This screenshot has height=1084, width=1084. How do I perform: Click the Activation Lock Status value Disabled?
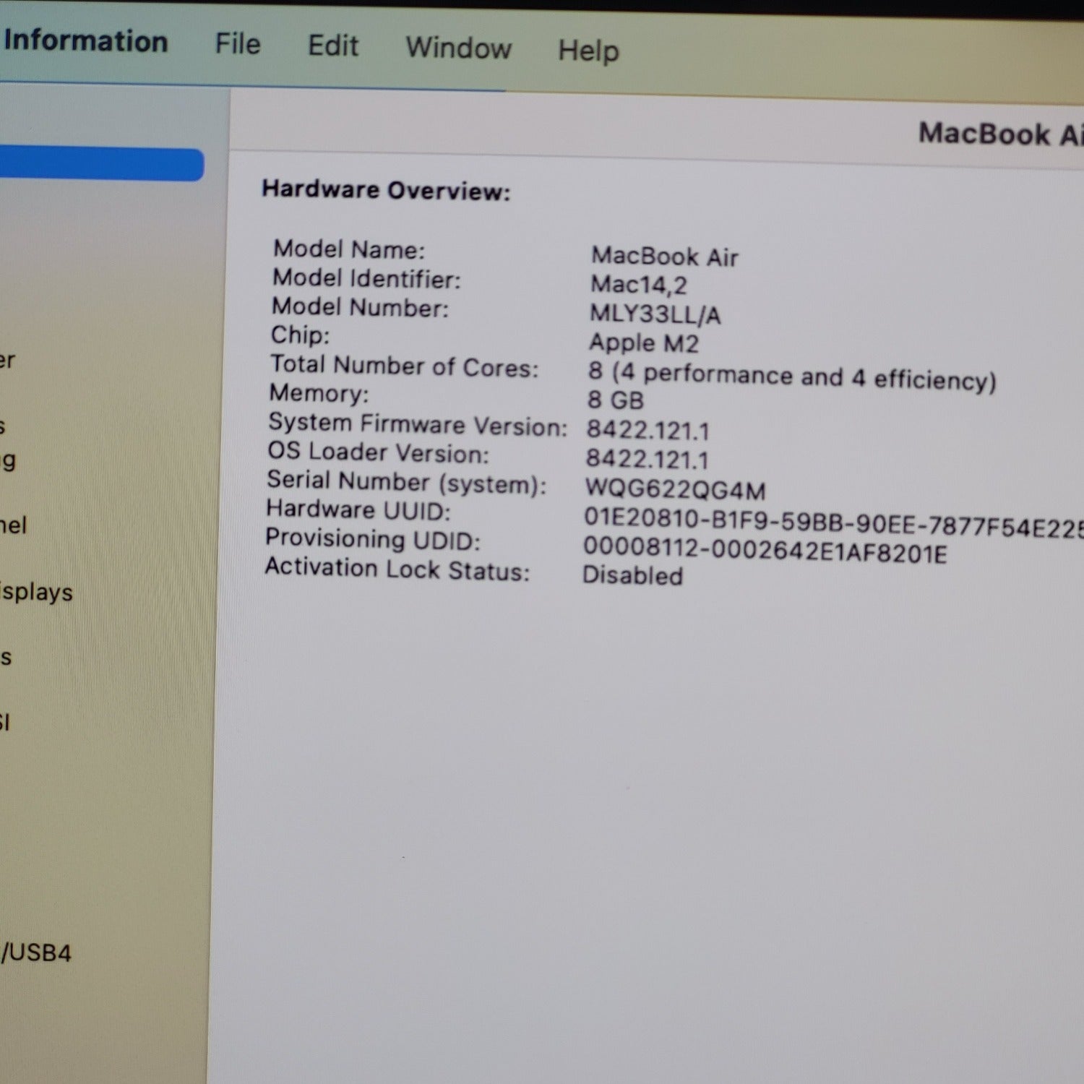tap(632, 575)
